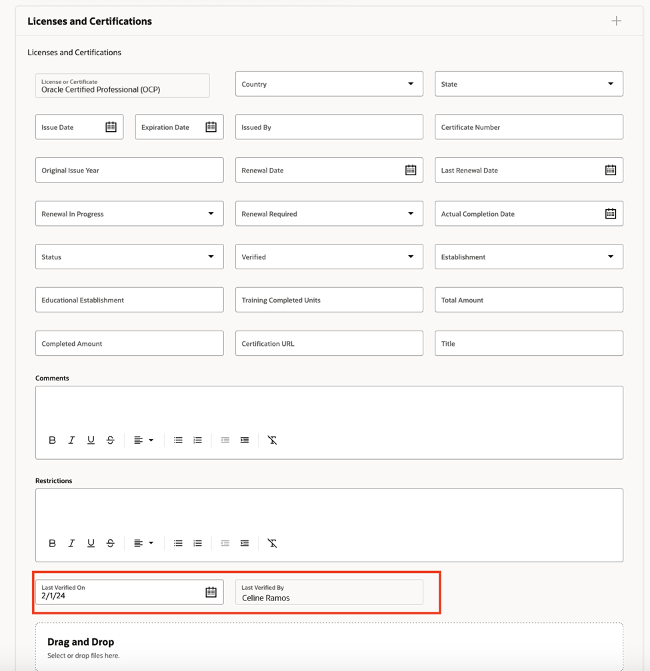Toggle underline in the Comments editor
This screenshot has width=650, height=671.
91,440
